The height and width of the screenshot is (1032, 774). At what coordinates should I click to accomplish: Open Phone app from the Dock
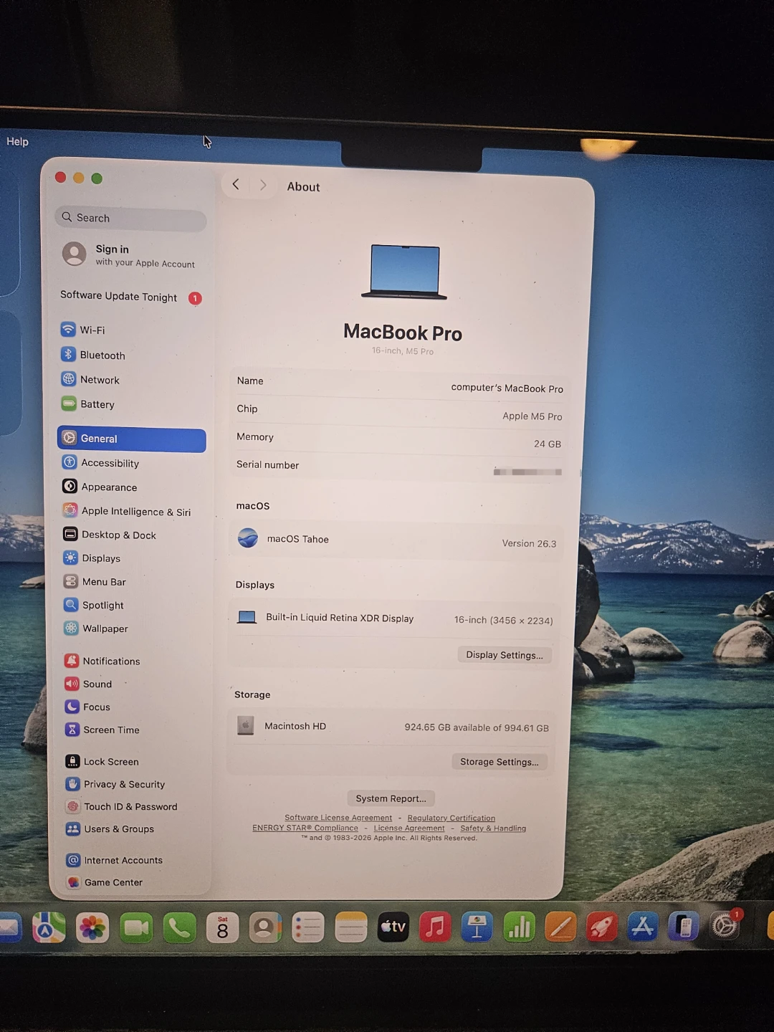tap(179, 928)
